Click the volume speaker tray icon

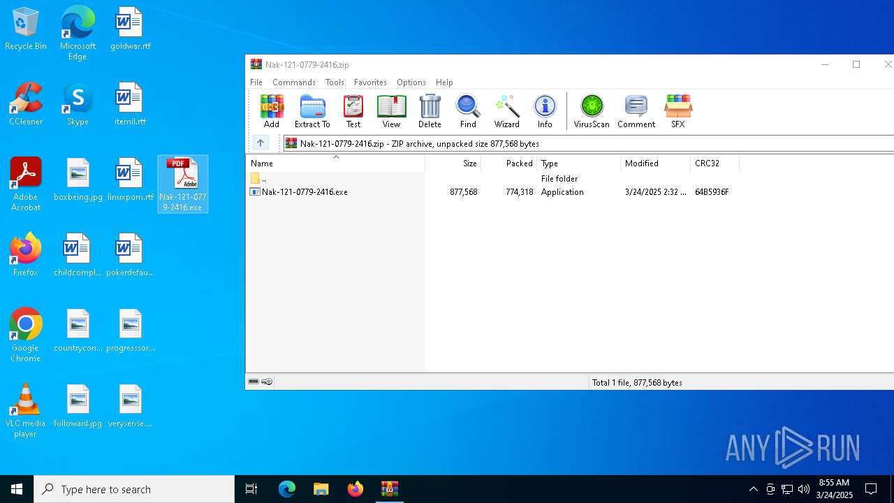tap(804, 489)
